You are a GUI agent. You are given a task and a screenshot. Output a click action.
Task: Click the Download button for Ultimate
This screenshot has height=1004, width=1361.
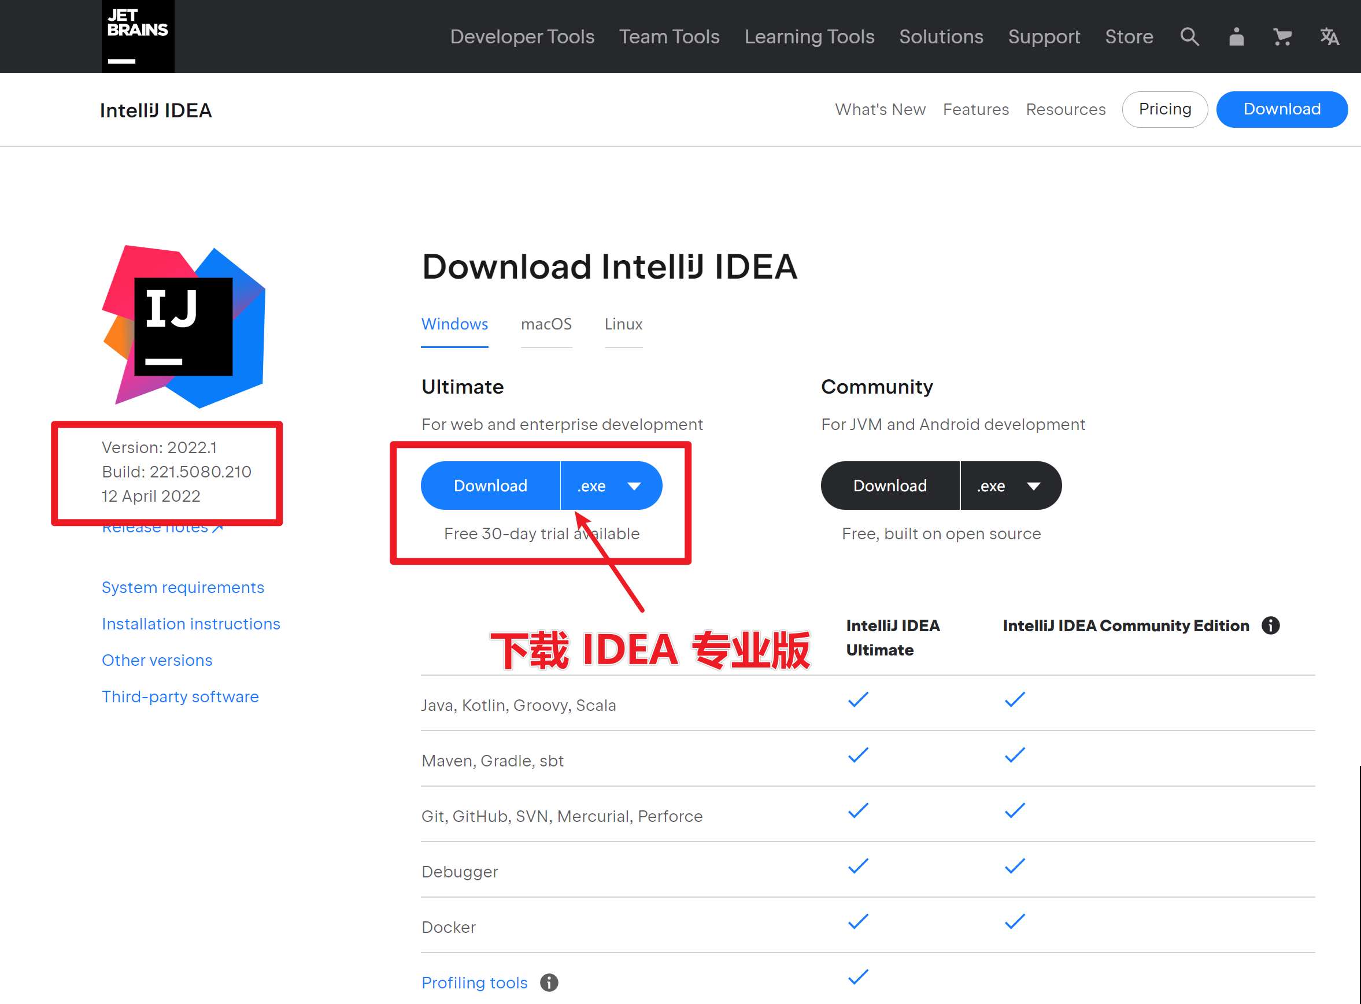(x=489, y=485)
